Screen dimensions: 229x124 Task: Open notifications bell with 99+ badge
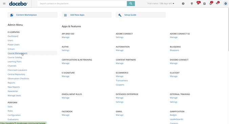pos(198,3)
